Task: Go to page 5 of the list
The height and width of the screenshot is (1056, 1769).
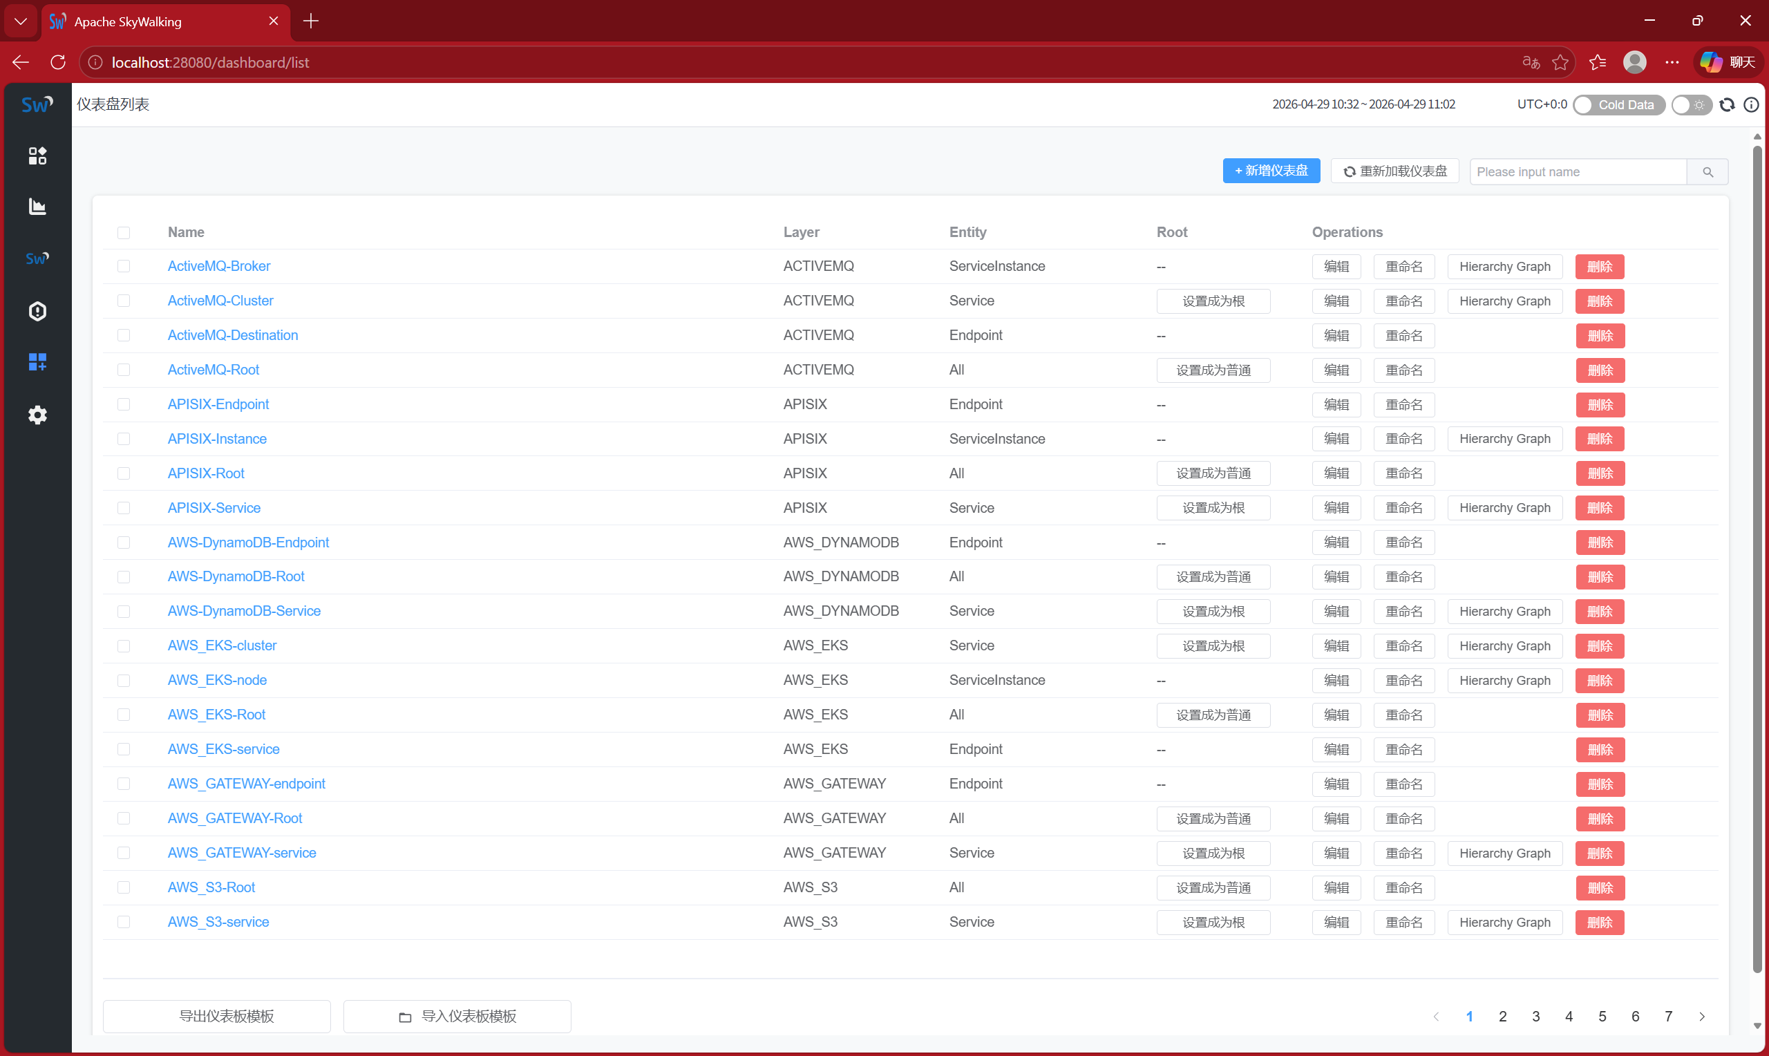Action: pos(1602,1017)
